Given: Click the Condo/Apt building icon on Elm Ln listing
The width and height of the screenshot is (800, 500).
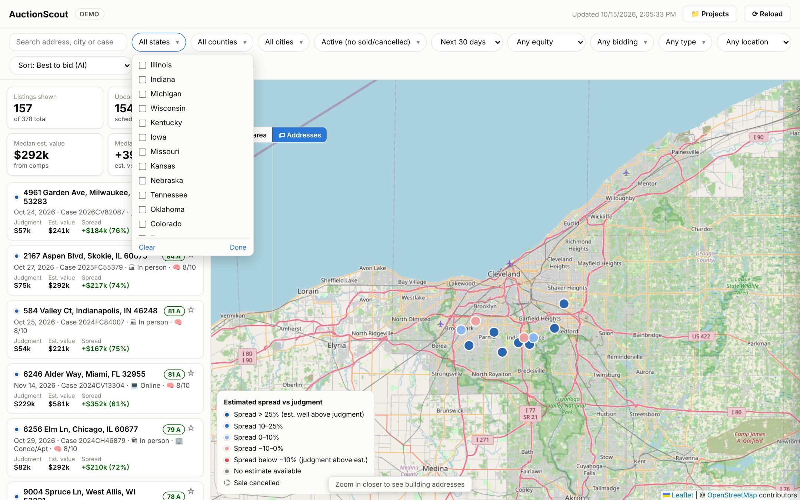Looking at the screenshot, I should coord(179,441).
